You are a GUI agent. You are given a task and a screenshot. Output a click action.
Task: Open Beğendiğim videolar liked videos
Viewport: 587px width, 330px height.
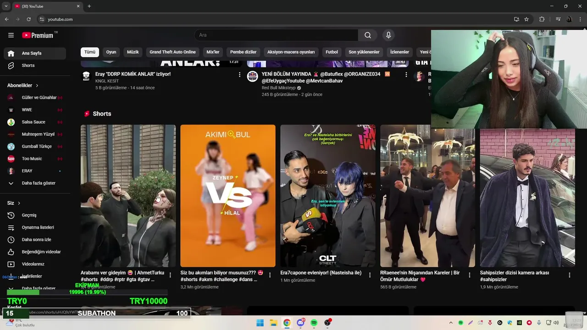(35, 252)
